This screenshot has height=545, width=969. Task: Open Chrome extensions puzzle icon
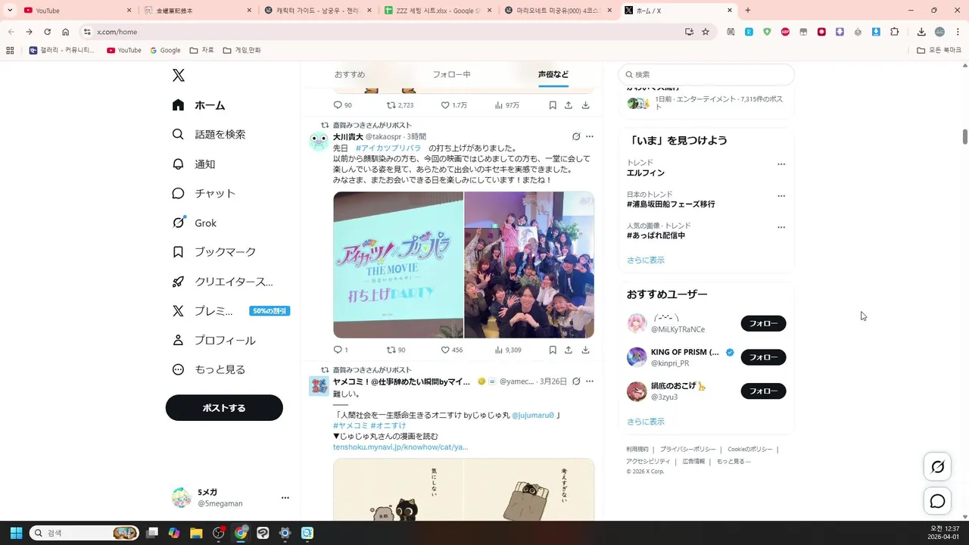pyautogui.click(x=895, y=32)
